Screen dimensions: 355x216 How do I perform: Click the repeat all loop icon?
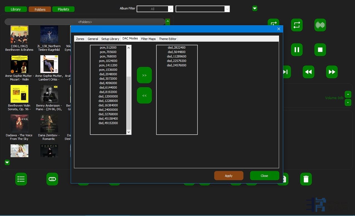[x=297, y=25]
